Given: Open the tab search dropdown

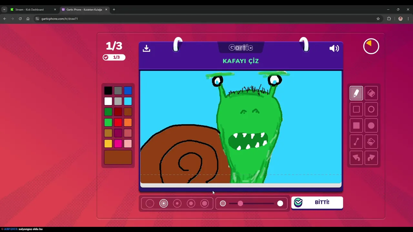Looking at the screenshot, I should click(4, 10).
